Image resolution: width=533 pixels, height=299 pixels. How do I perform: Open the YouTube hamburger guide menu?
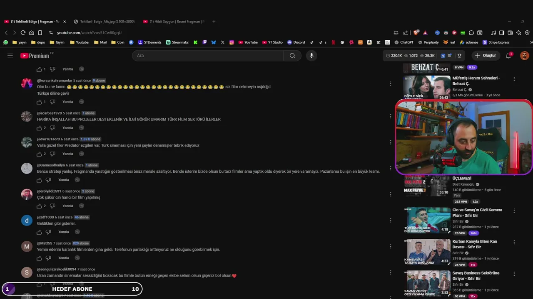10,55
